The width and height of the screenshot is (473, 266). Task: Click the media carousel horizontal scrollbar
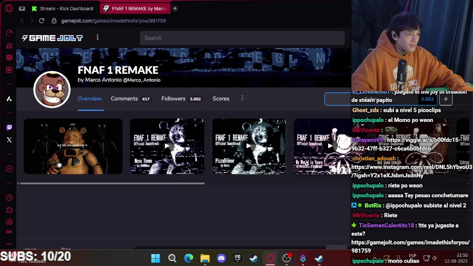tap(112, 183)
